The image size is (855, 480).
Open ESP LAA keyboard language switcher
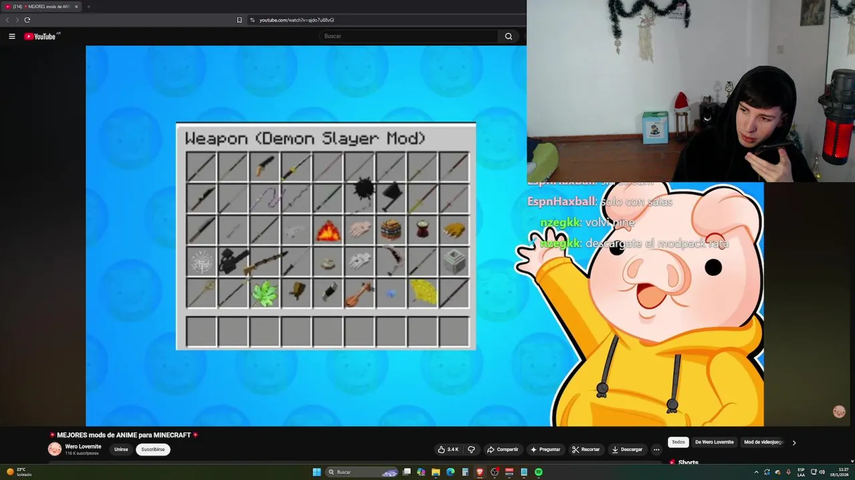(x=801, y=472)
